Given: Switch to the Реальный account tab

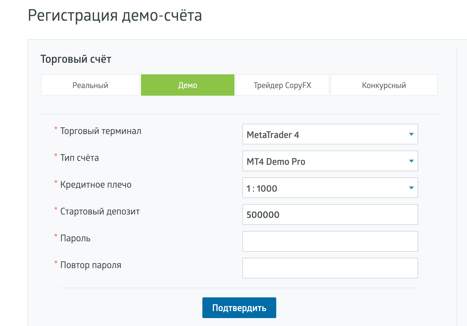Looking at the screenshot, I should [x=90, y=85].
